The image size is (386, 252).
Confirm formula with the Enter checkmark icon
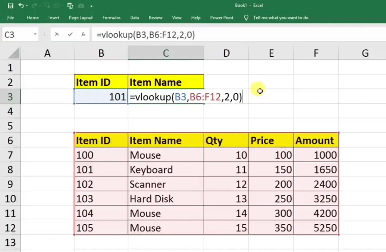coord(70,35)
